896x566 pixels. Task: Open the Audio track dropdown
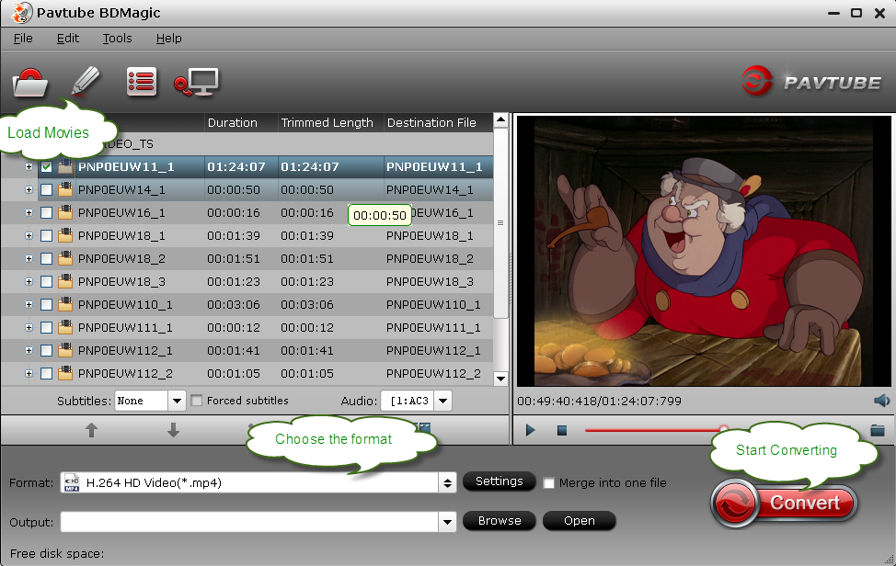442,401
